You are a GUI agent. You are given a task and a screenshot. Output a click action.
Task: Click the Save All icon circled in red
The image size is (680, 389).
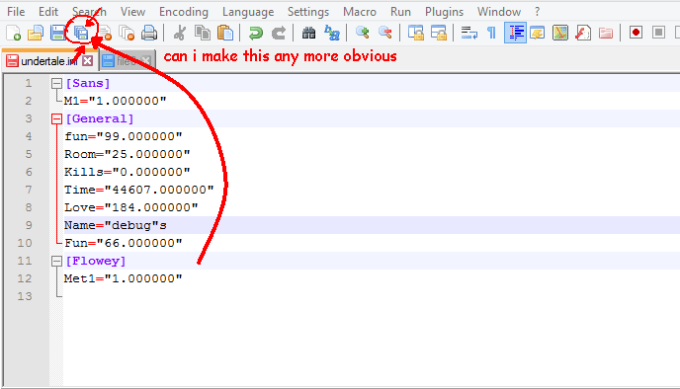tap(81, 33)
